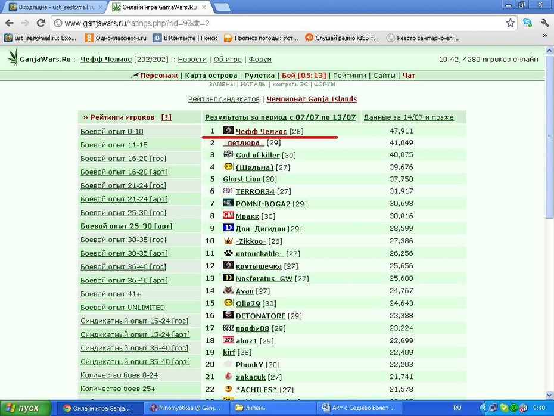The width and height of the screenshot is (554, 416).
Task: Click the 8305 icon beside TERROR34
Action: 228,191
